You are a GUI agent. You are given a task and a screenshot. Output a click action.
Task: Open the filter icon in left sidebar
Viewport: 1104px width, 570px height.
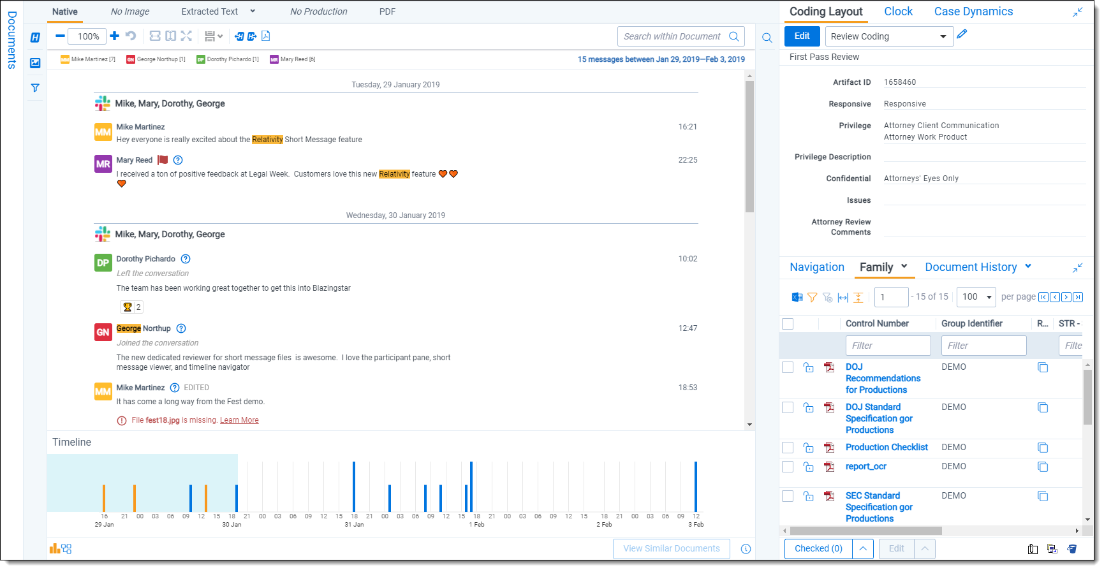35,88
